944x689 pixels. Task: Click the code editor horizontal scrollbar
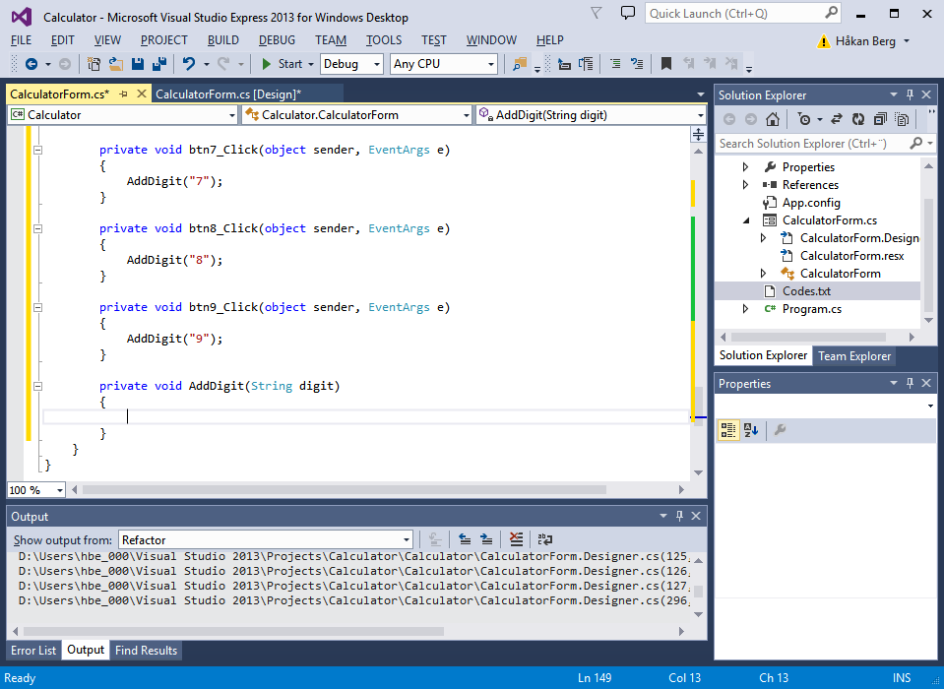click(345, 490)
